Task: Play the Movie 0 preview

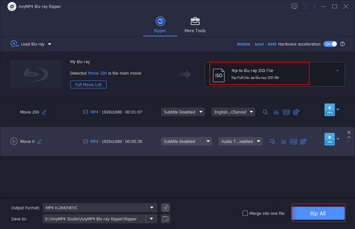Action: pos(14,142)
